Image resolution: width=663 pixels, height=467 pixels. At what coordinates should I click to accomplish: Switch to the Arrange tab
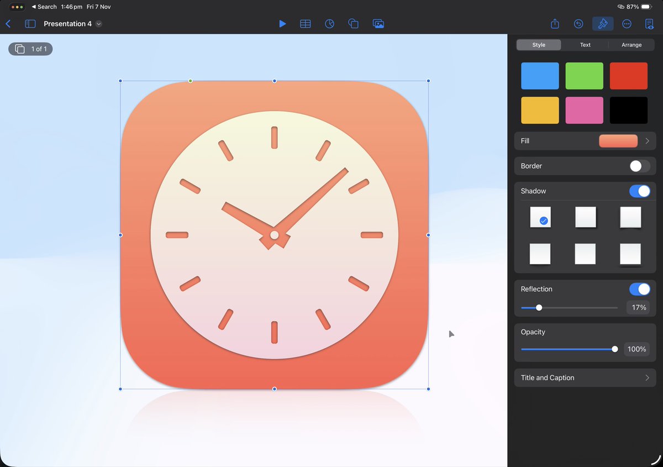click(x=632, y=45)
